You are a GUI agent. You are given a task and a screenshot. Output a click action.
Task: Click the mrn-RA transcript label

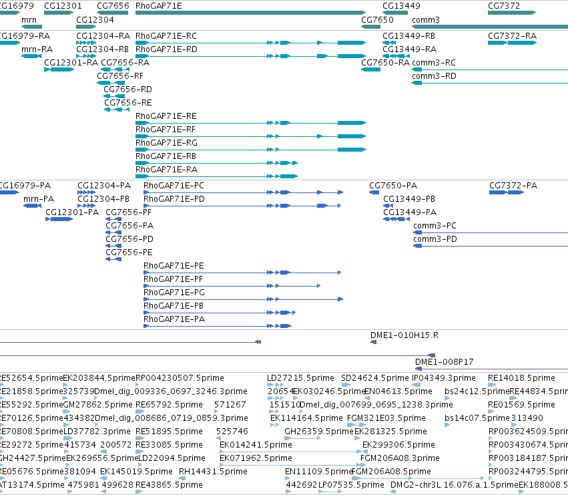pos(37,49)
